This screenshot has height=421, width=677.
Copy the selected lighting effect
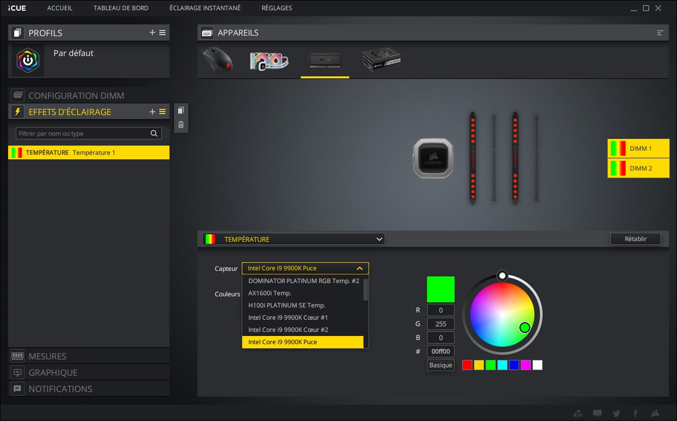tap(181, 110)
